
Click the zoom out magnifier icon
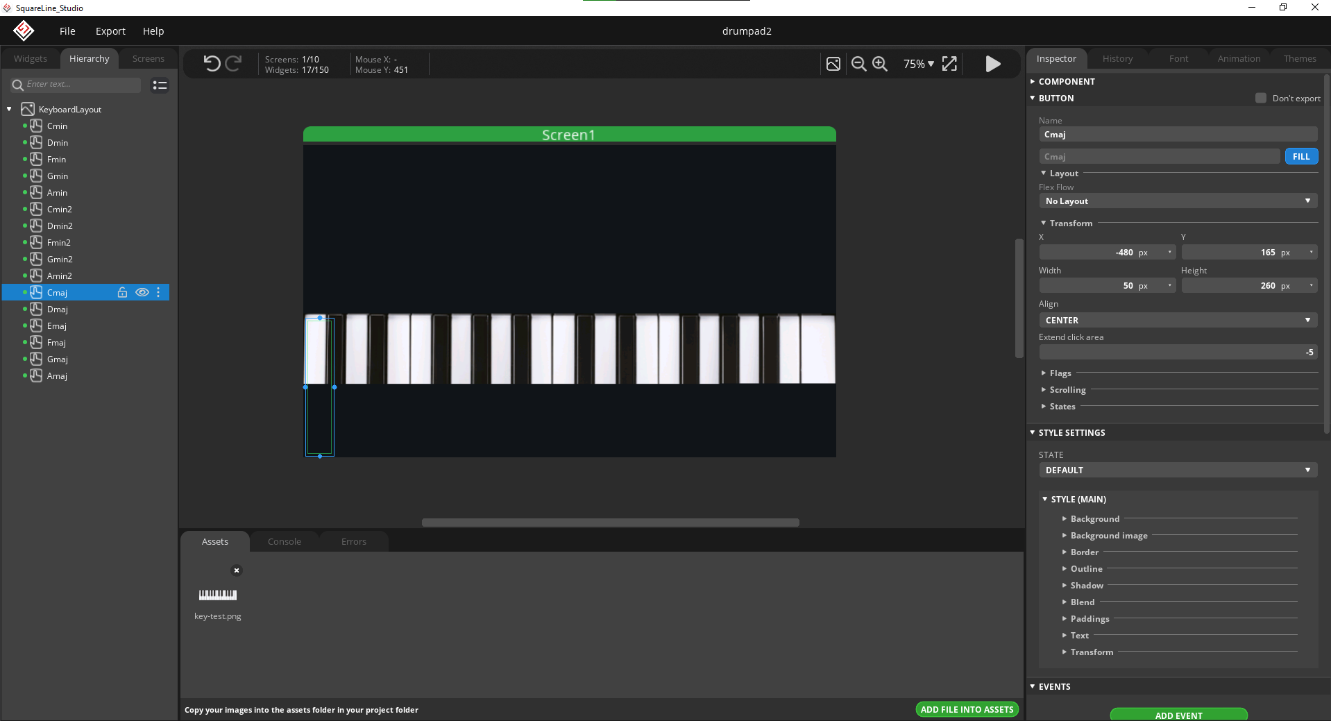[858, 64]
